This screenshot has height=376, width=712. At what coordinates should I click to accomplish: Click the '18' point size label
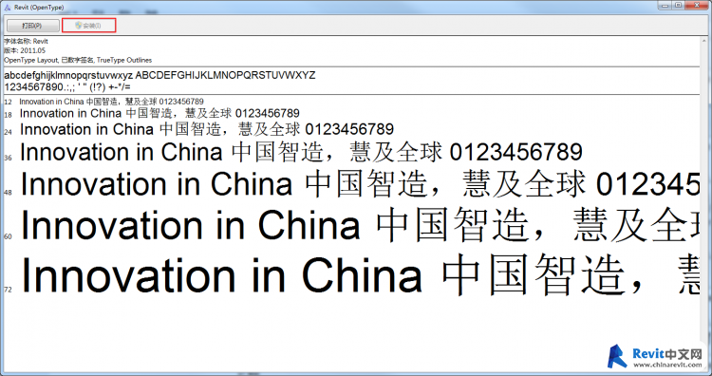[x=8, y=115]
